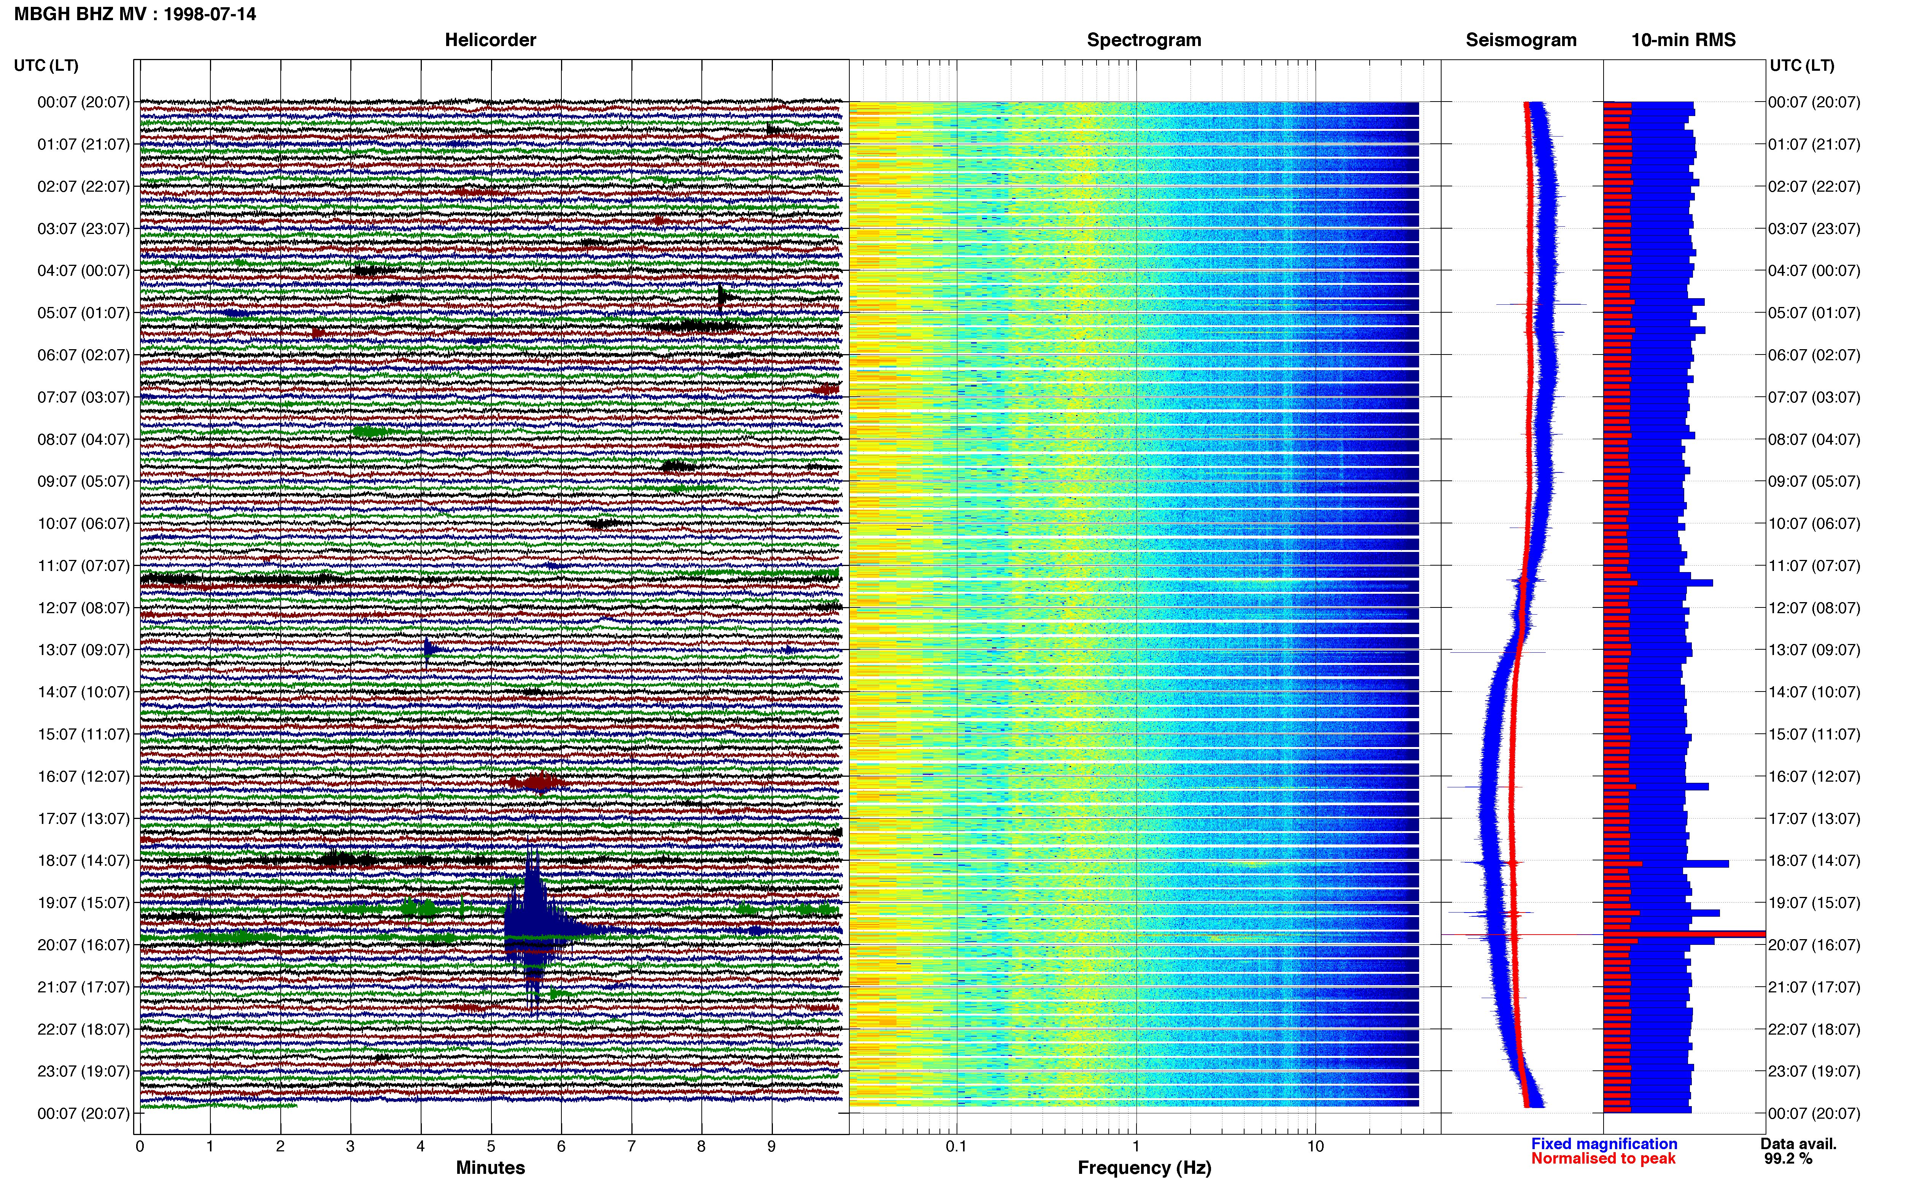Screen dimensions: 1909x1194
Task: Click right-side time label '23:07 (19:07)'
Action: click(x=1814, y=1071)
